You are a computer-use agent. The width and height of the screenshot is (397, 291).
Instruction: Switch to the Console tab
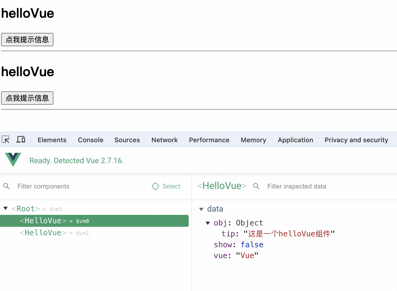click(x=90, y=140)
